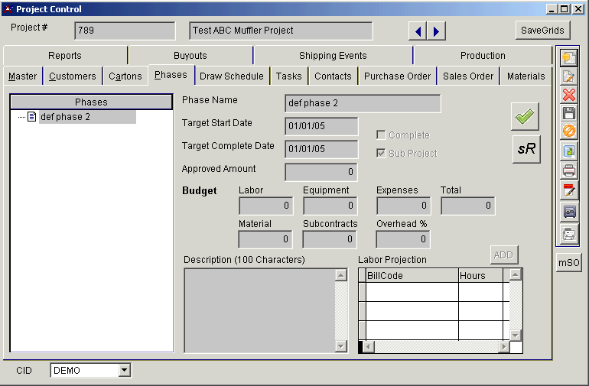Click the Phase Name input field
Image resolution: width=589 pixels, height=386 pixels.
(363, 104)
